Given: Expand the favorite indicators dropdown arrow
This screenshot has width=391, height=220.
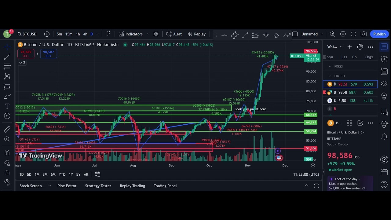Looking at the screenshot, I should [148, 34].
